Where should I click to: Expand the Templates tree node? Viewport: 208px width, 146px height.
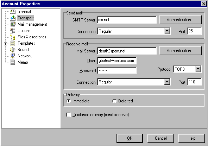5,44
